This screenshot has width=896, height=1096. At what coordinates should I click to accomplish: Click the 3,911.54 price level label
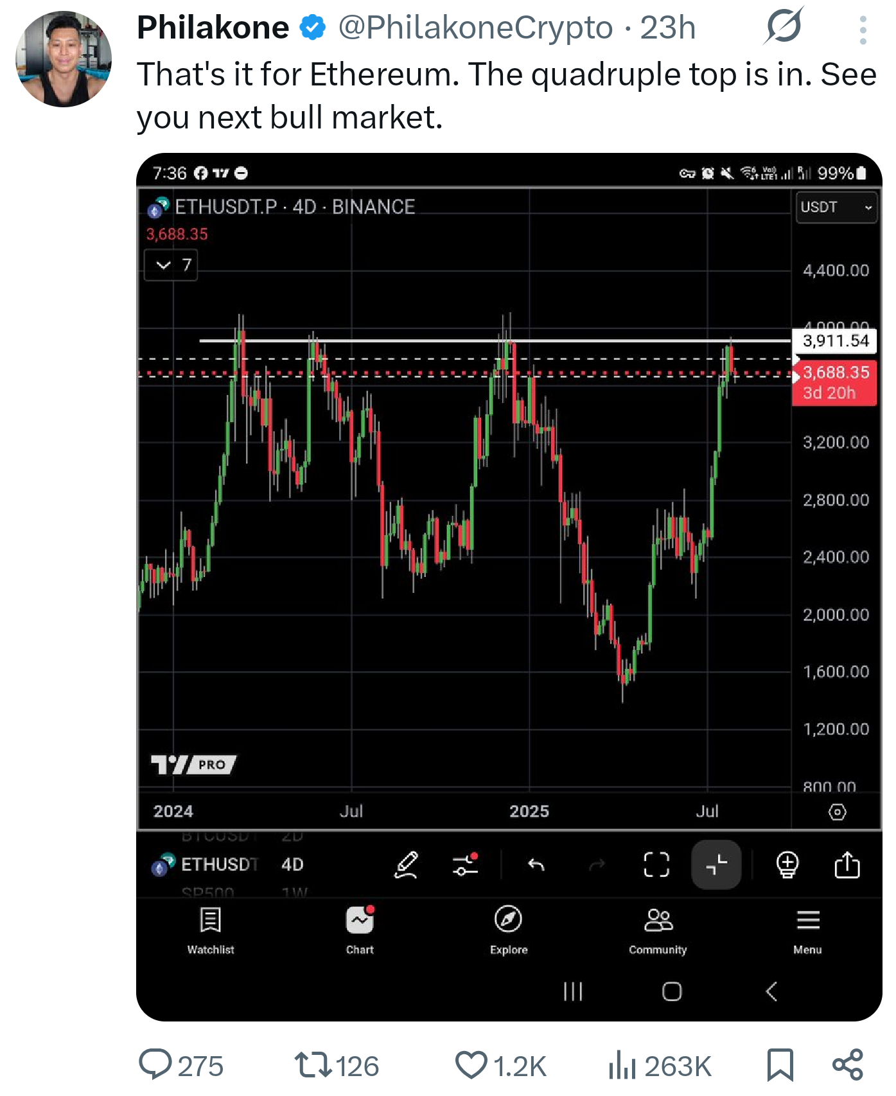point(835,340)
